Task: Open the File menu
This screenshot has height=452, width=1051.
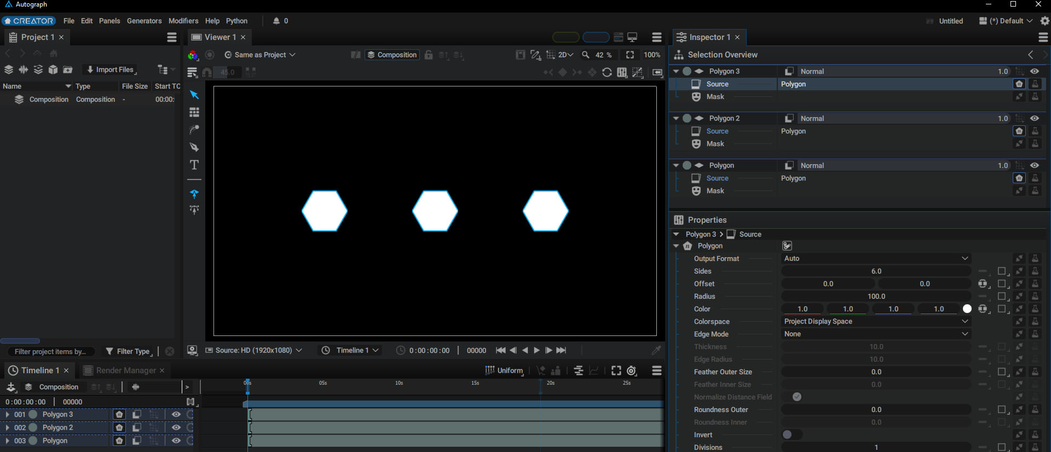Action: (69, 21)
